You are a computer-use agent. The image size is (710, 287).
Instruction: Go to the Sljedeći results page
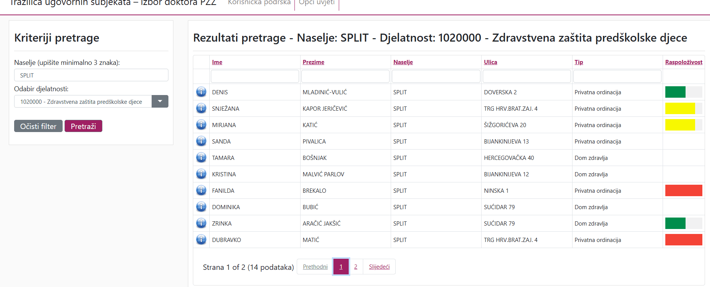(379, 267)
